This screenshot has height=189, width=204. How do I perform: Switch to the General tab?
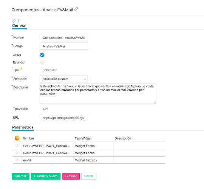19,26
